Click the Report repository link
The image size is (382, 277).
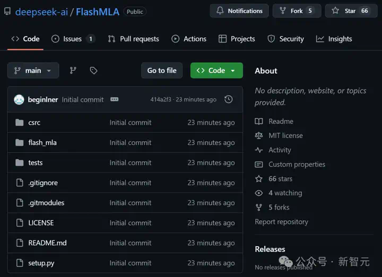pos(281,222)
